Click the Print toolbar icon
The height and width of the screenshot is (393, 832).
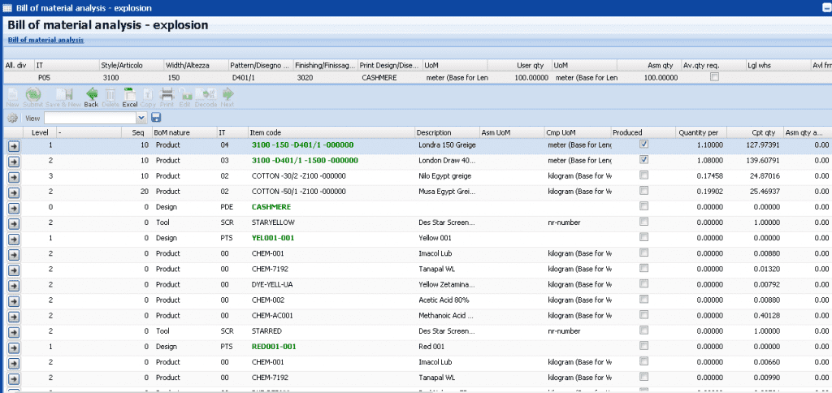click(167, 96)
